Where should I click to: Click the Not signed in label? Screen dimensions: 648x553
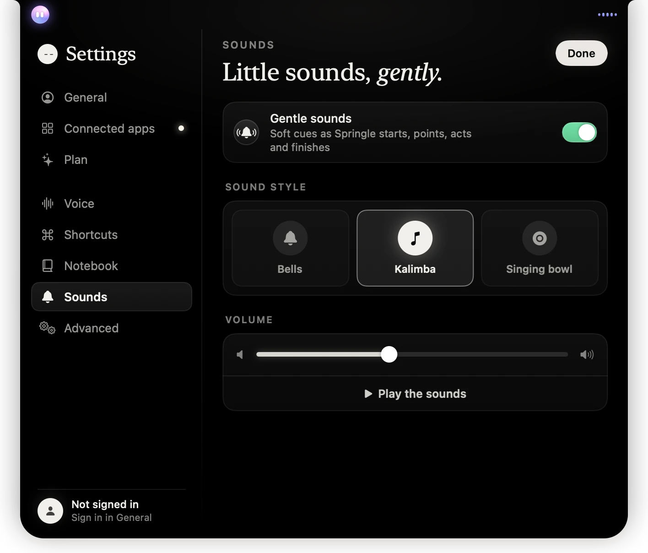[105, 504]
